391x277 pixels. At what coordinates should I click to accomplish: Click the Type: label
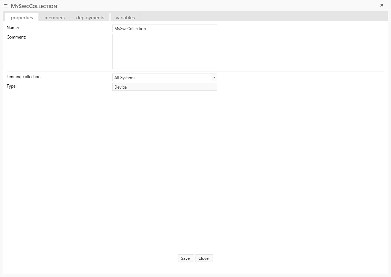[x=12, y=86]
